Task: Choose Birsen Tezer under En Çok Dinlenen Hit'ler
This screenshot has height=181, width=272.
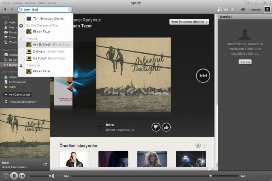Action: coord(46,31)
